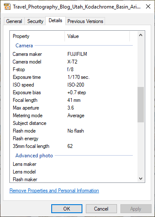
Task: Select the Advanced photo section heading
Action: pyautogui.click(x=34, y=156)
